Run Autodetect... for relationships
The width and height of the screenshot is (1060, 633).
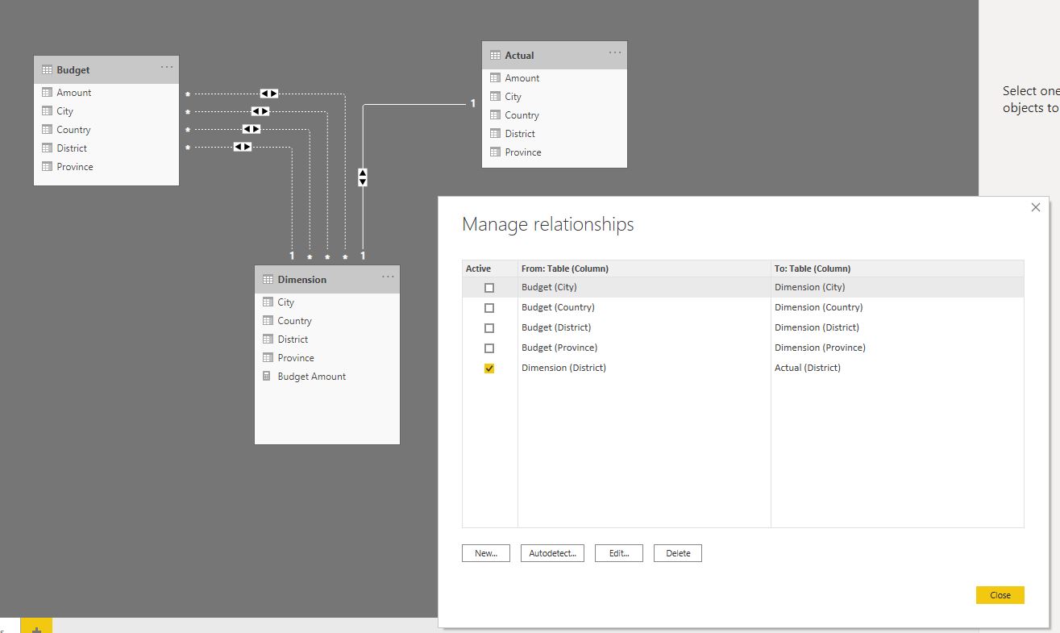pyautogui.click(x=552, y=553)
